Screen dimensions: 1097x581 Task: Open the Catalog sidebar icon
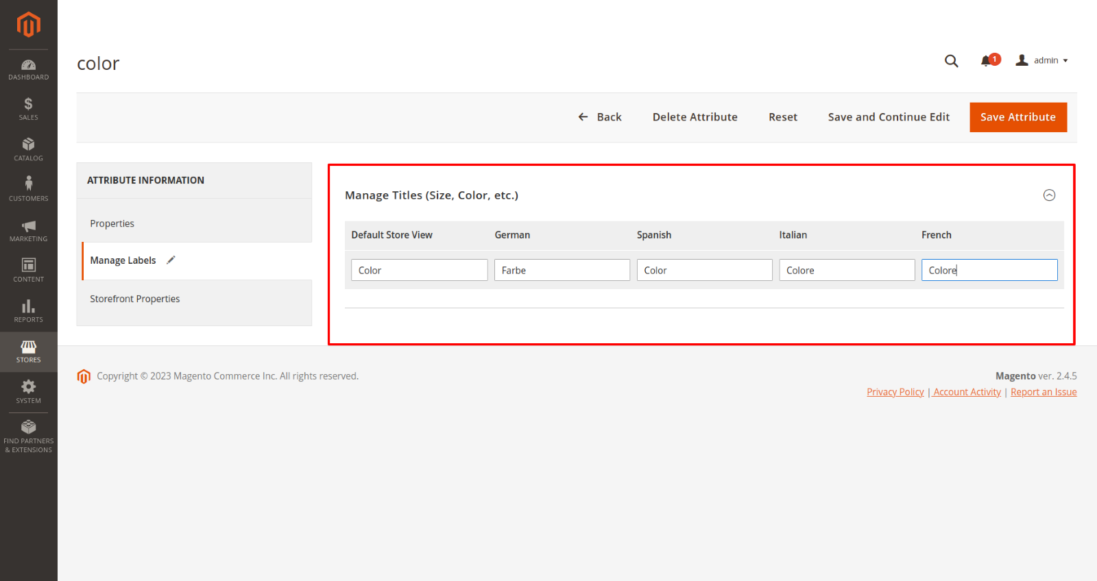pos(28,149)
